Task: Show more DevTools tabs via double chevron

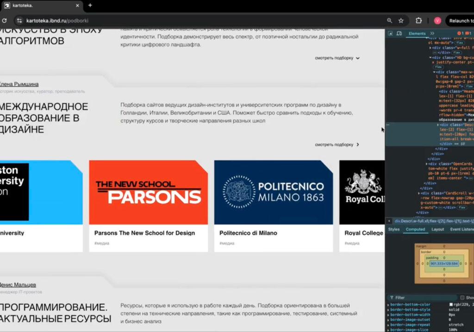Action: pos(432,33)
